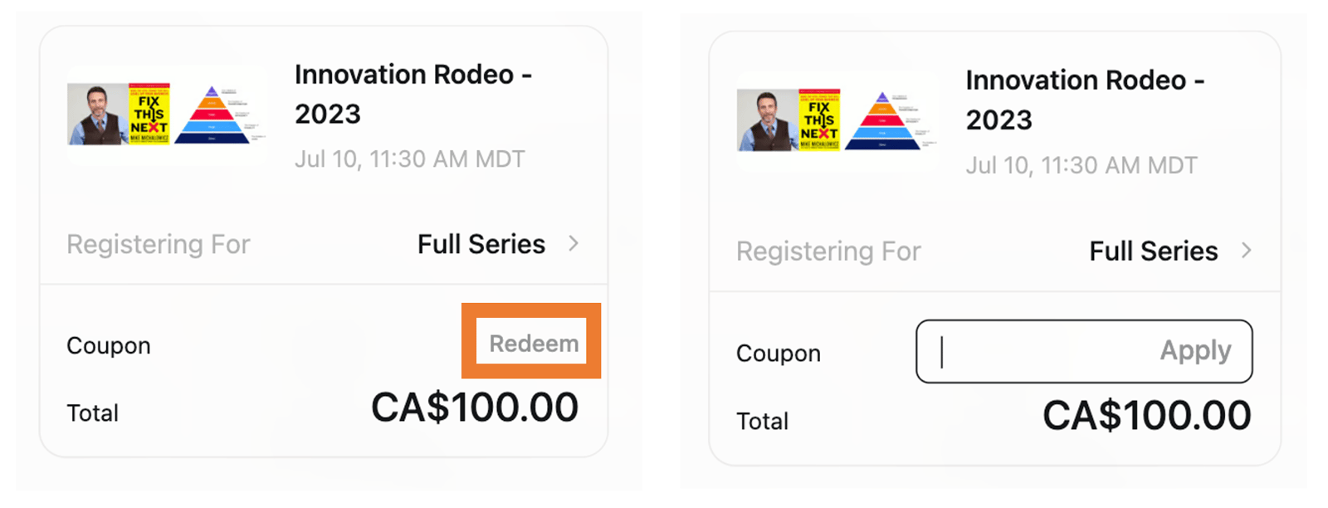The width and height of the screenshot is (1328, 508).
Task: Select Full Series text in Redeem card
Action: 481,244
